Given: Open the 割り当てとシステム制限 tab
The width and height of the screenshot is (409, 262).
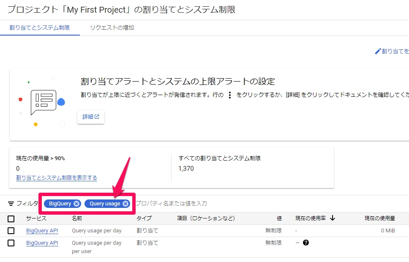Looking at the screenshot, I should [40, 27].
